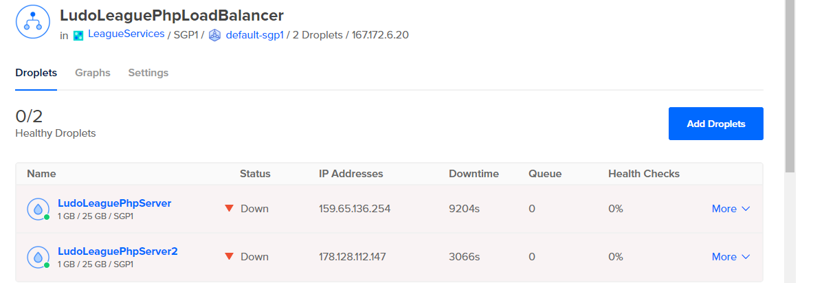Open the LudoLeaguePhpServer2 droplet link
Screen dimensions: 824x283
pyautogui.click(x=118, y=251)
